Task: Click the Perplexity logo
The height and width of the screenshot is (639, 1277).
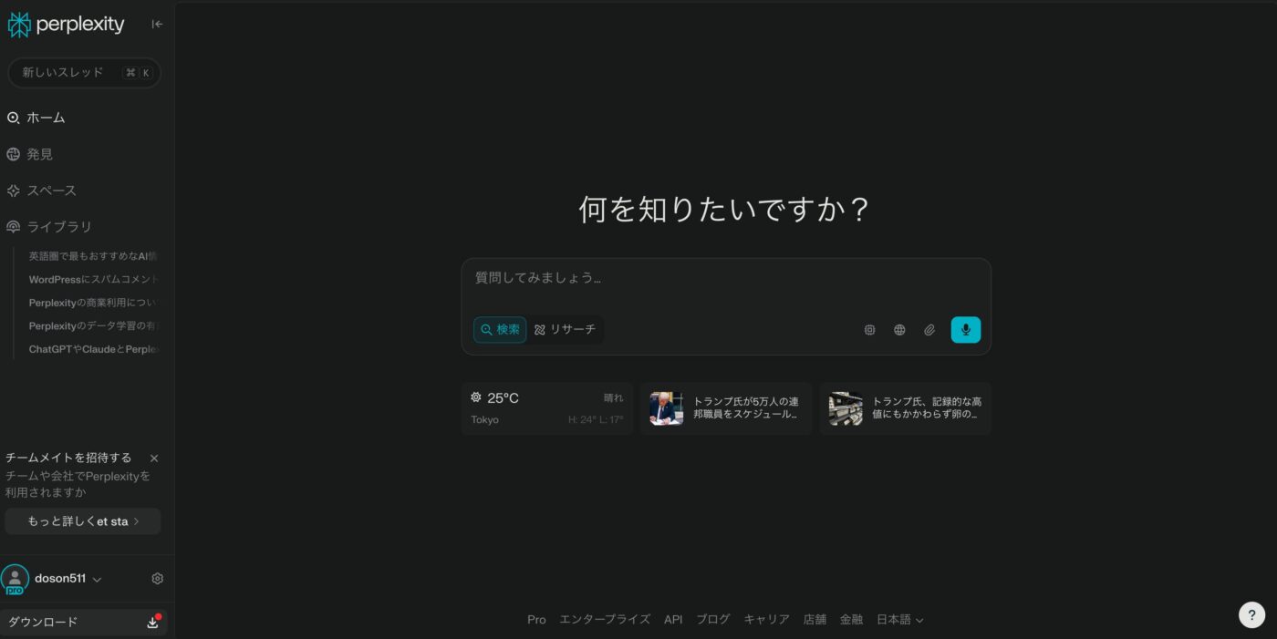Action: tap(66, 25)
